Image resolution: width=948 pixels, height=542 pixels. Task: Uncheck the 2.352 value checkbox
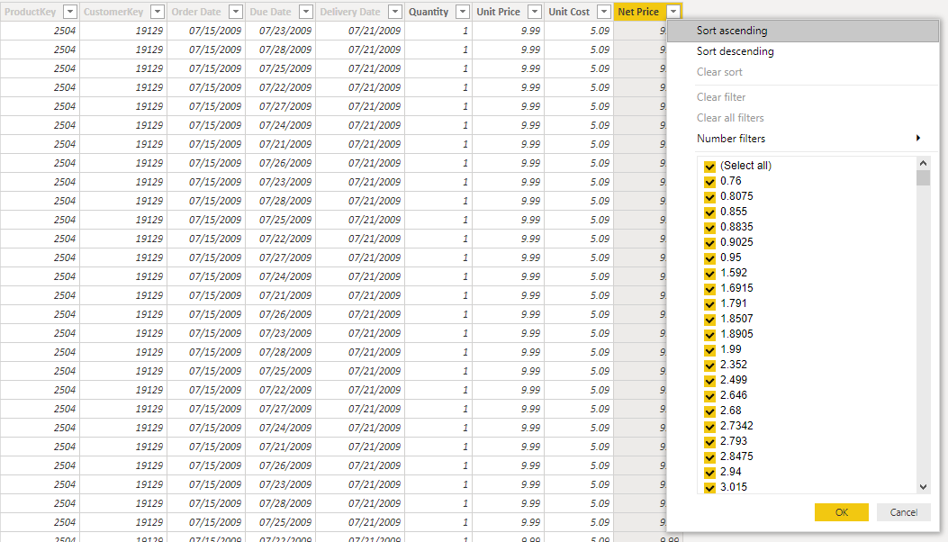pyautogui.click(x=709, y=366)
